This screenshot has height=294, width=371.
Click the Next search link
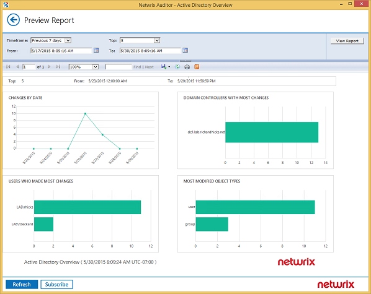coord(150,67)
